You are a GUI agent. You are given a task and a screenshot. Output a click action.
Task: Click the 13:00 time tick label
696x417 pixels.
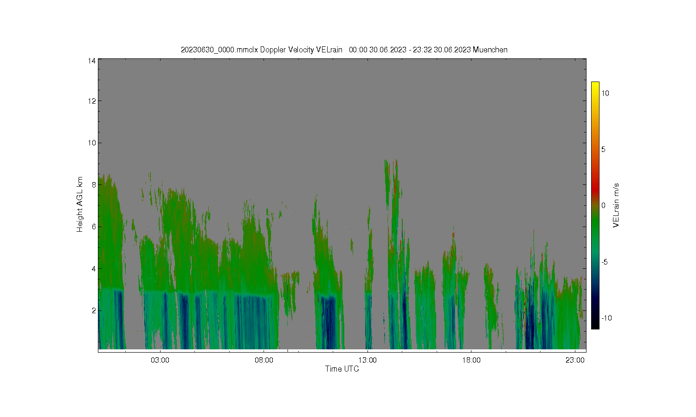(x=367, y=360)
